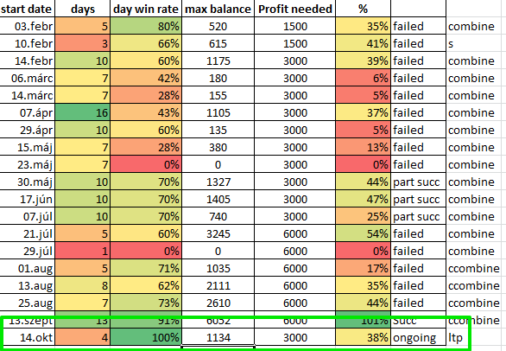Click the 03.febr start date cell

click(x=27, y=26)
